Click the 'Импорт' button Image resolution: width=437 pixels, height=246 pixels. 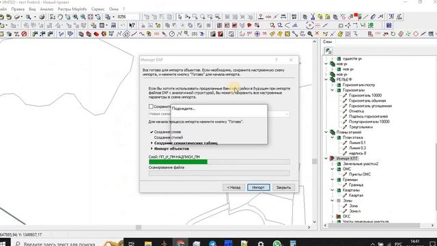point(258,187)
